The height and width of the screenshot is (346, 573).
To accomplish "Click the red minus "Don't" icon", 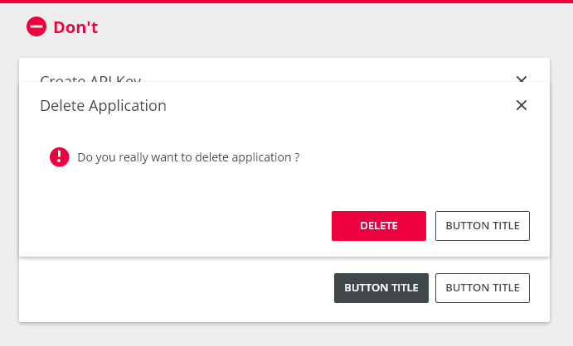I will click(x=36, y=26).
